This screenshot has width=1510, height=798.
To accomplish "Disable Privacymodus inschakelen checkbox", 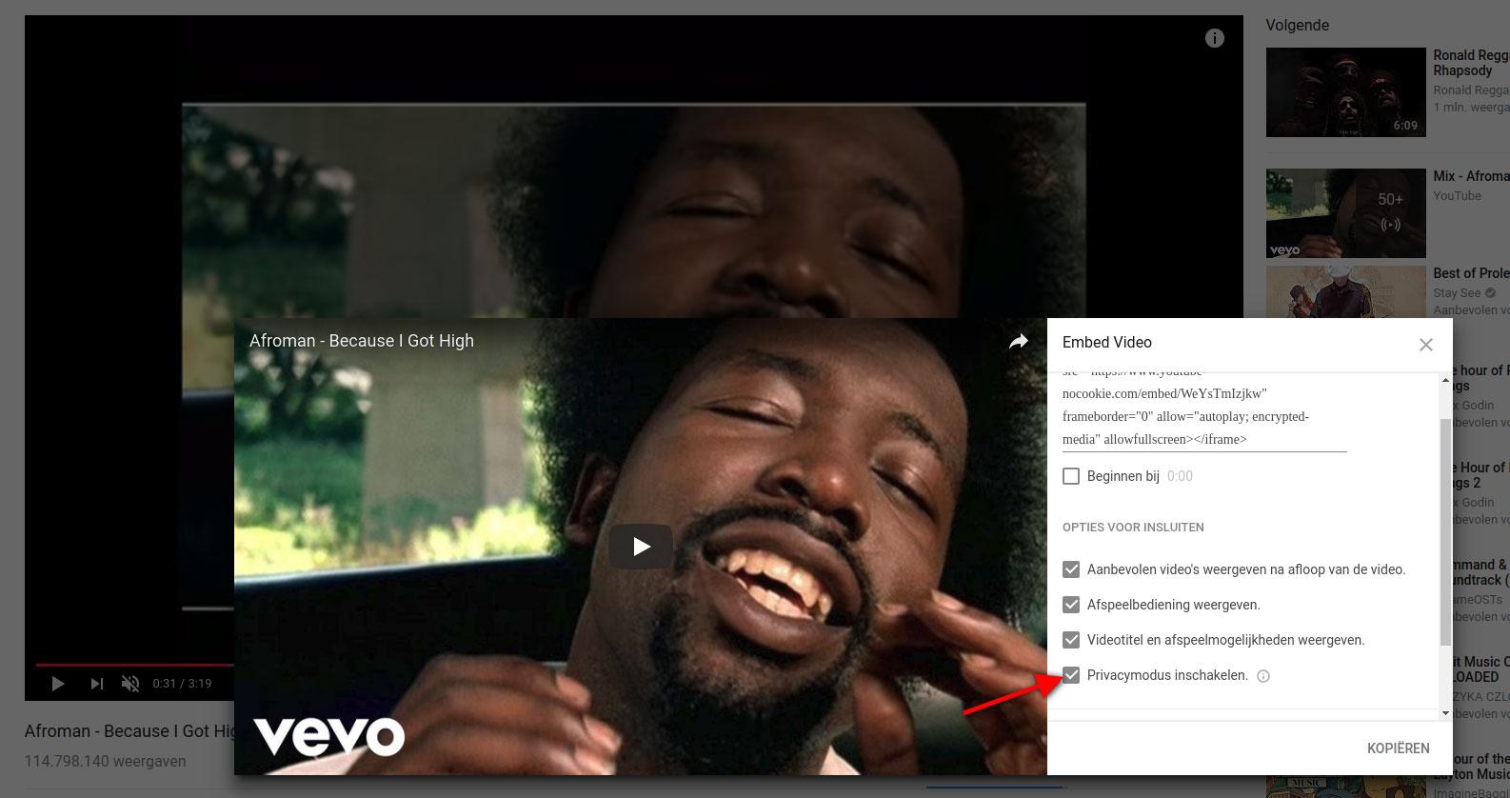I will click(x=1071, y=675).
